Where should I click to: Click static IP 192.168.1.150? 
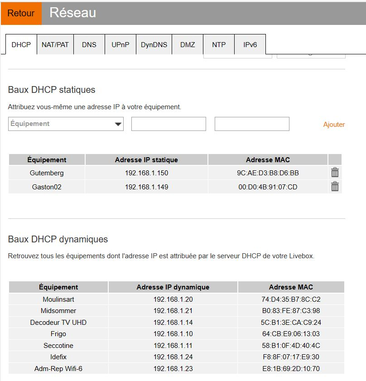point(147,173)
